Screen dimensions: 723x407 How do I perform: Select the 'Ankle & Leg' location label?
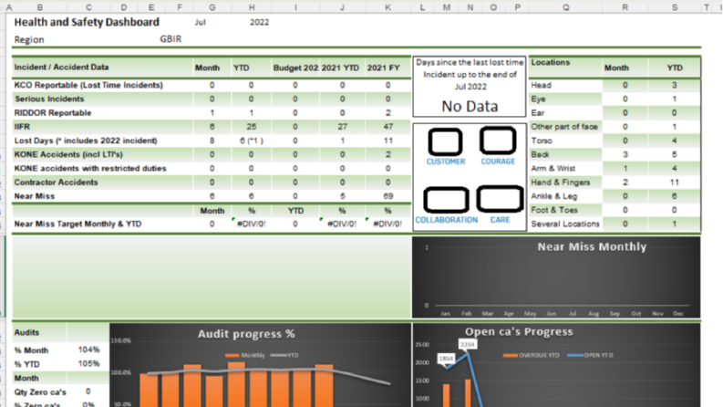[553, 196]
